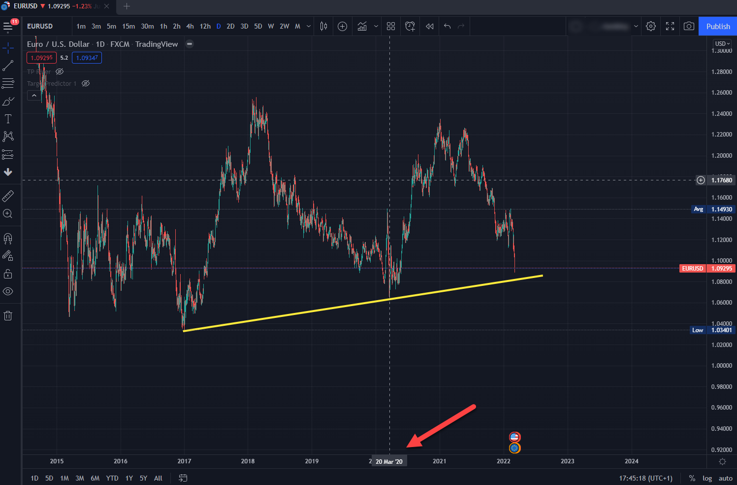Close the EURUSD browser tab
This screenshot has height=485, width=737.
point(106,6)
